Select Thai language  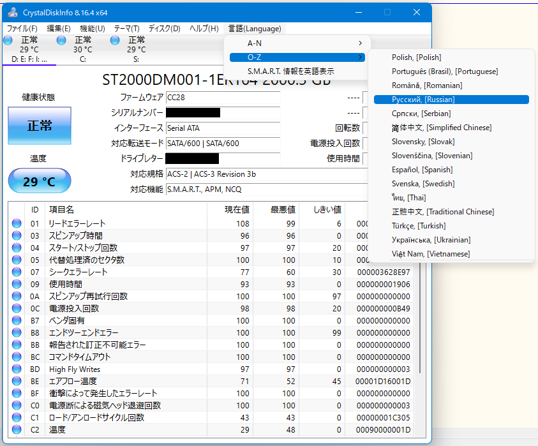[x=451, y=198]
